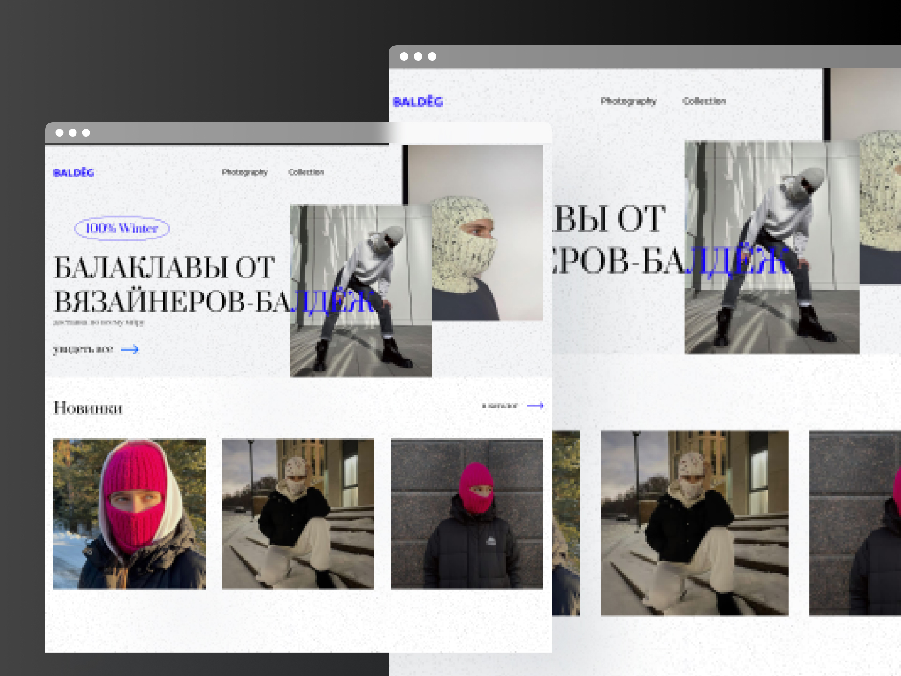Click front window hero photo of person leaning
Viewport: 901px width, 676px height.
pyautogui.click(x=360, y=291)
